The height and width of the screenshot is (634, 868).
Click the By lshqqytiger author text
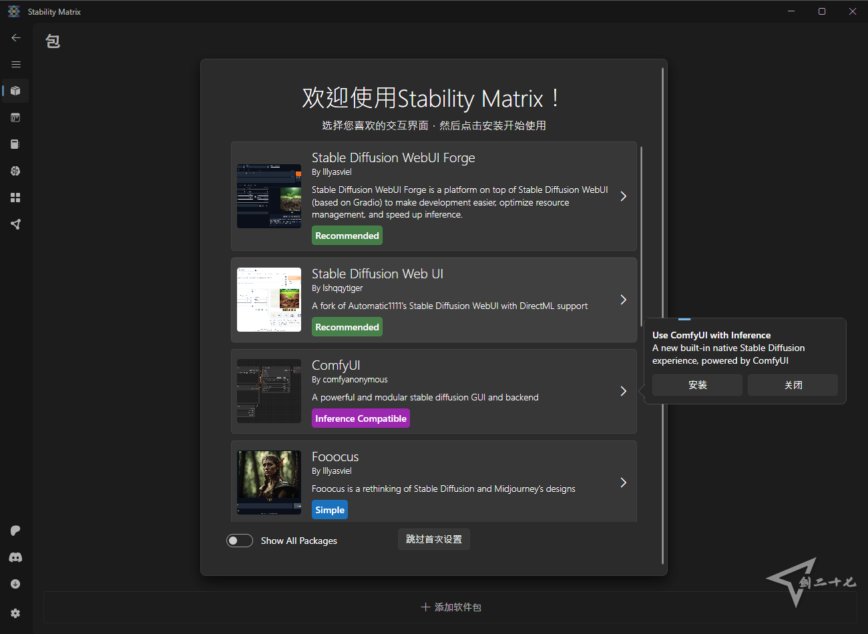click(x=337, y=288)
